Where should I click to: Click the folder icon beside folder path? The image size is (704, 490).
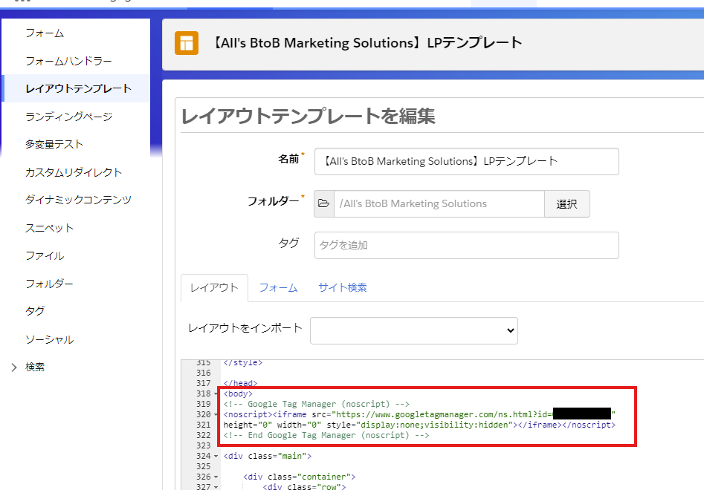(323, 203)
